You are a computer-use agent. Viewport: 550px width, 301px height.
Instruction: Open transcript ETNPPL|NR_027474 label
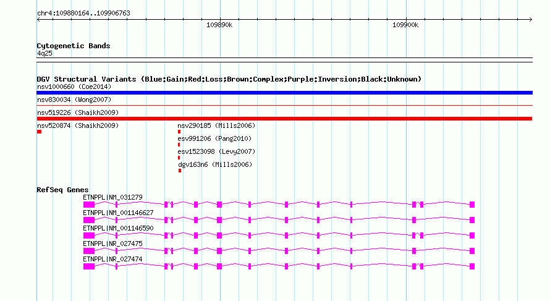[112, 259]
